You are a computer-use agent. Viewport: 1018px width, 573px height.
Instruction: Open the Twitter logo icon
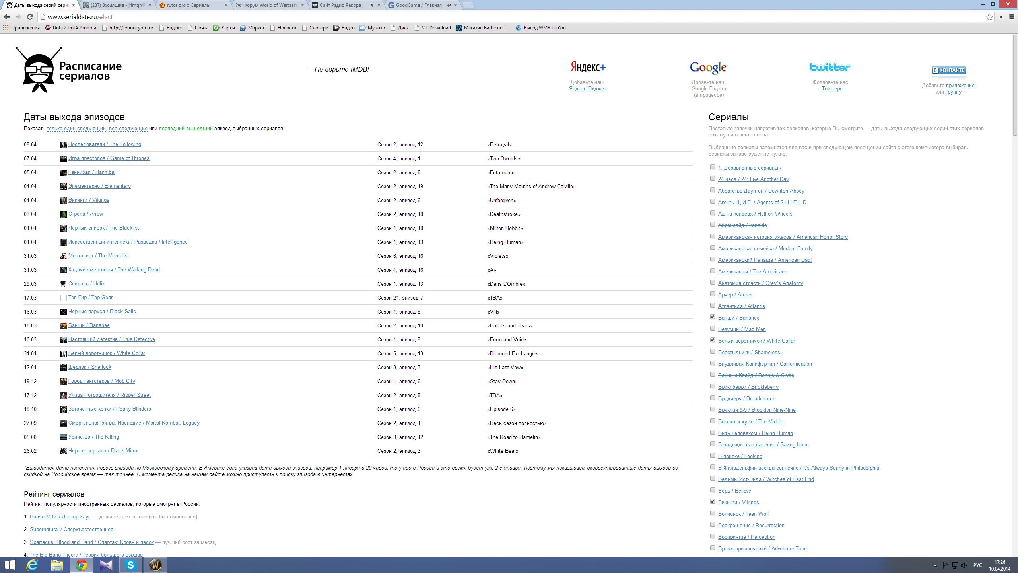click(830, 67)
